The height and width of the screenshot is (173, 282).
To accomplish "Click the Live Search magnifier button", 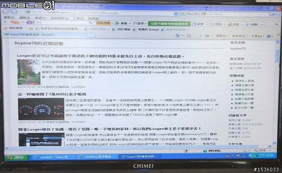I will click(x=273, y=15).
